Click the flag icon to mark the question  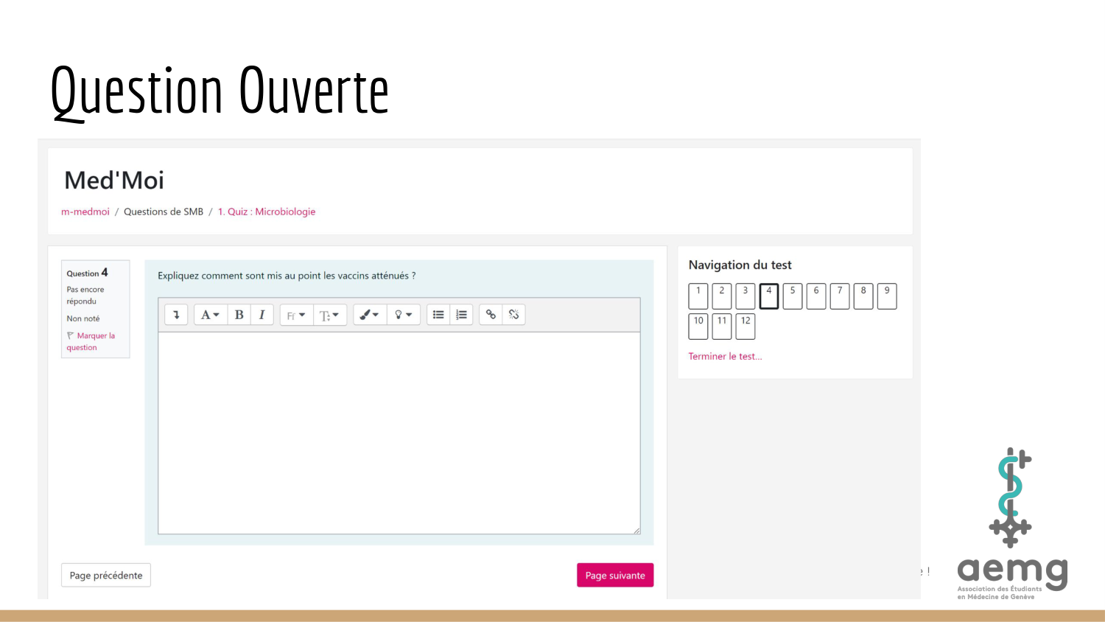(x=70, y=335)
